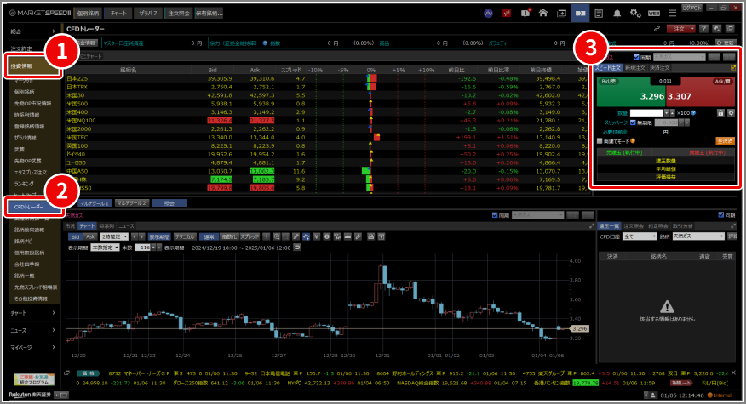
Task: Open the help question mark button
Action: (x=704, y=29)
